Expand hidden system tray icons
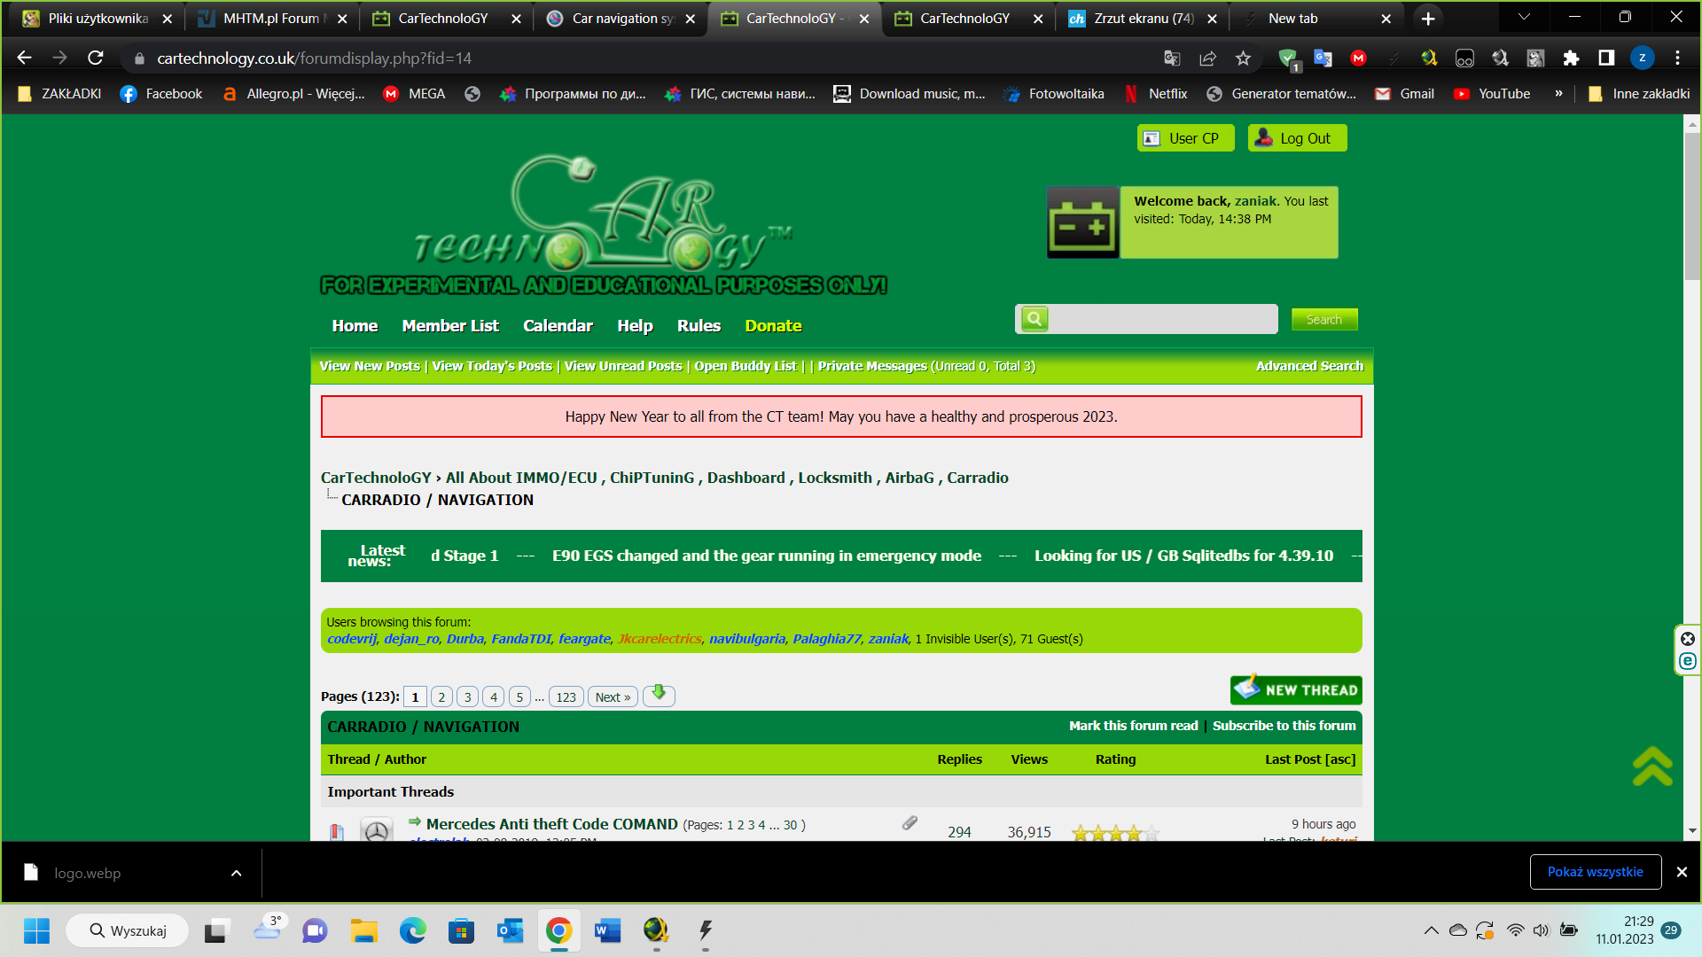 (x=1431, y=930)
